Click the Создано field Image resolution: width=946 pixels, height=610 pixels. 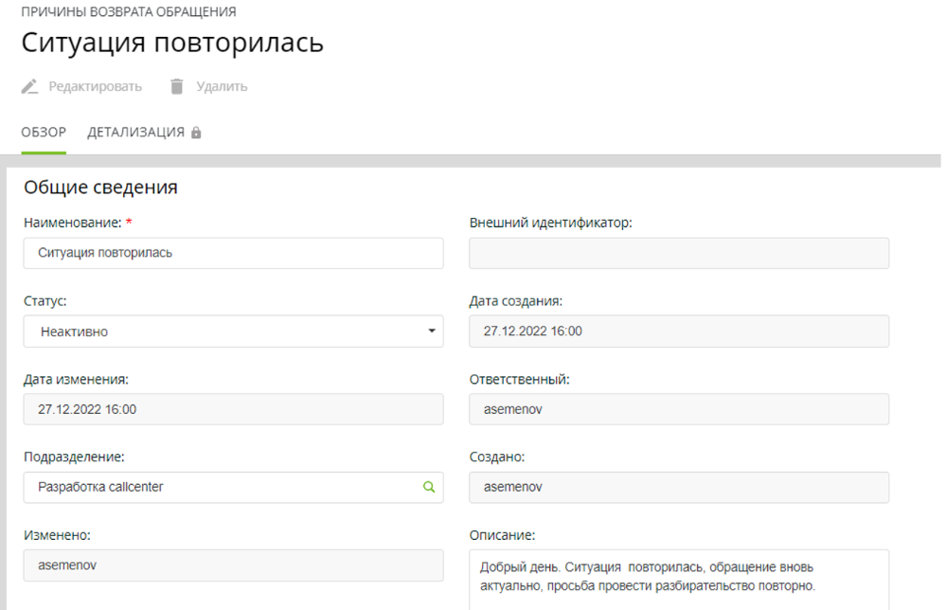point(679,487)
